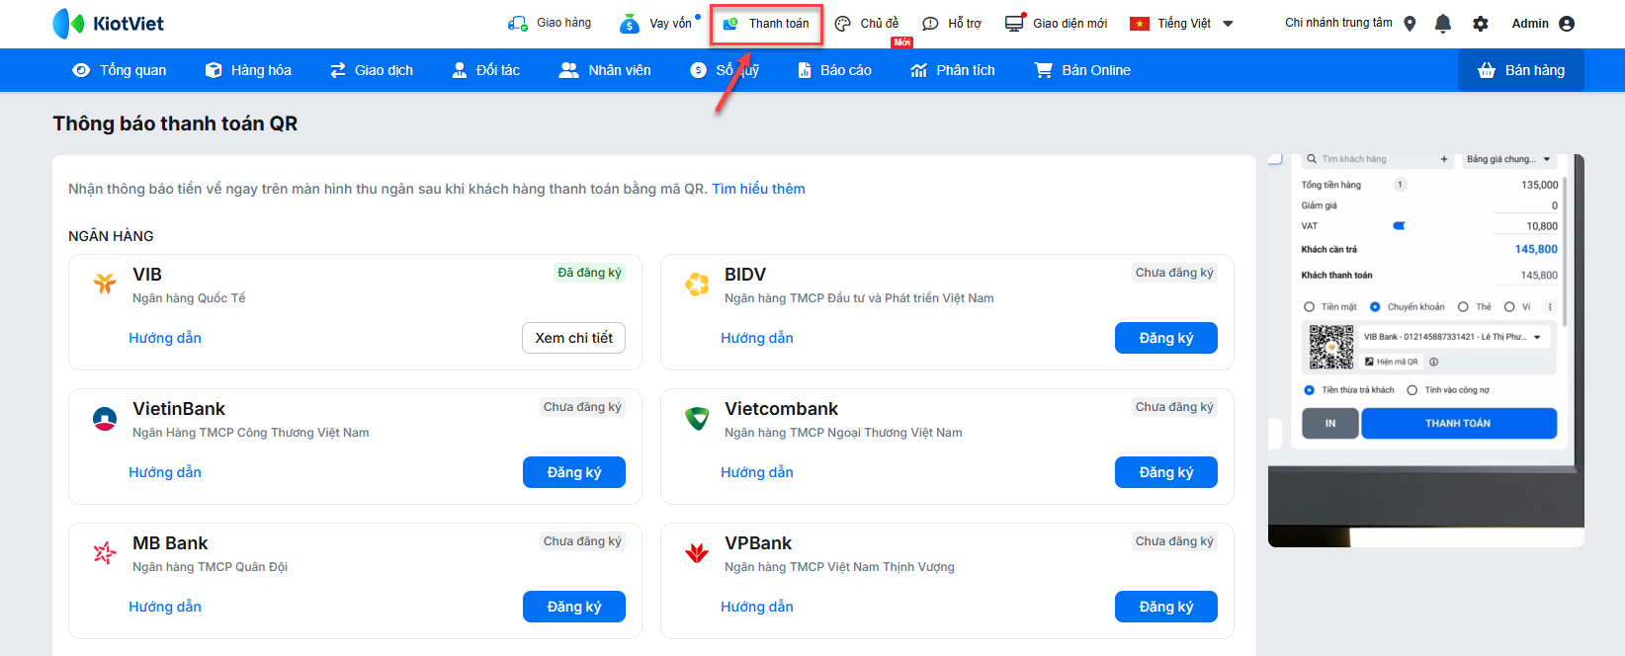Open Giao dịch menu
The width and height of the screenshot is (1625, 656).
point(372,70)
